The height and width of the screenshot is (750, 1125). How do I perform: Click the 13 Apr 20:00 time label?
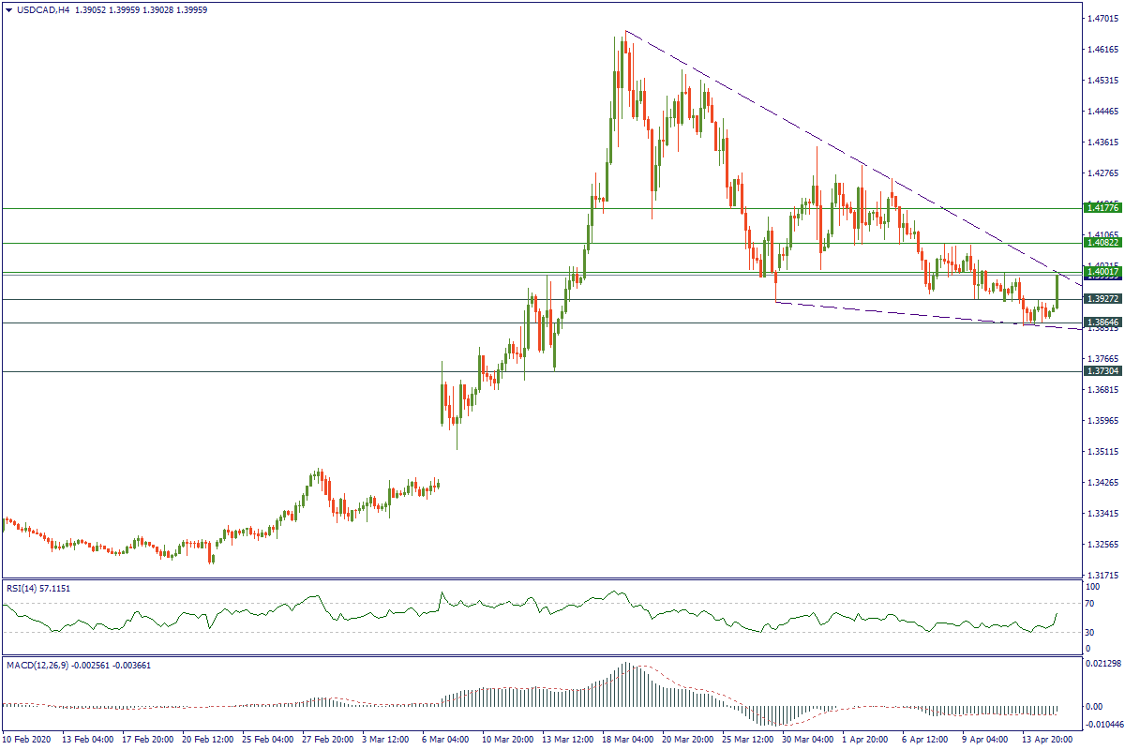click(1048, 740)
